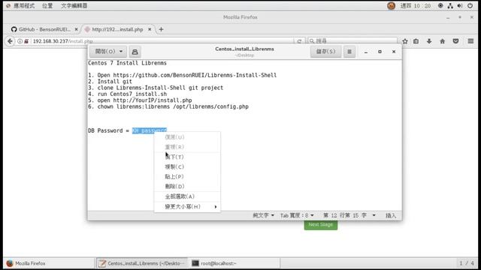Viewport: 481px width, 270px height.
Task: Open the 文字編輯器 app menu
Action: point(74,6)
